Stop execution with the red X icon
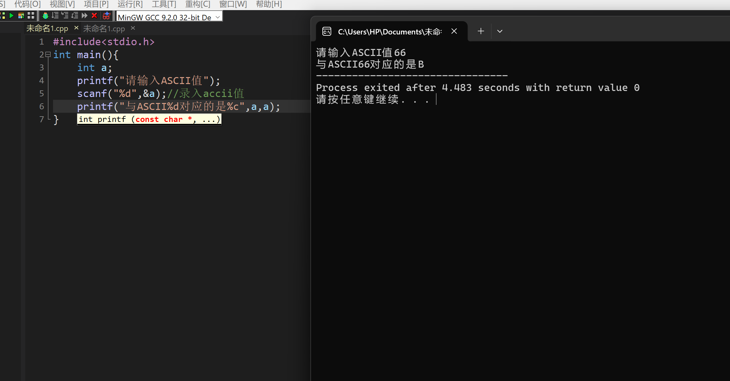 point(94,15)
